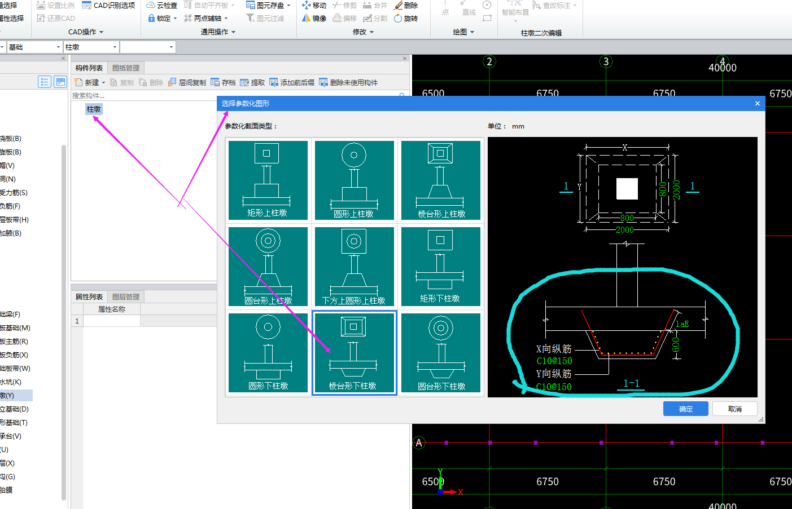Switch navigation pane to panel view icon
Viewport: 792px width, 509px height.
pyautogui.click(x=60, y=82)
